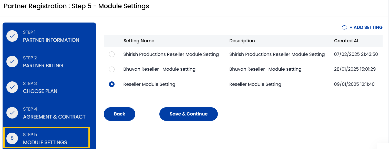The image size is (389, 149).
Task: Click the Save & Continue button
Action: (x=189, y=114)
